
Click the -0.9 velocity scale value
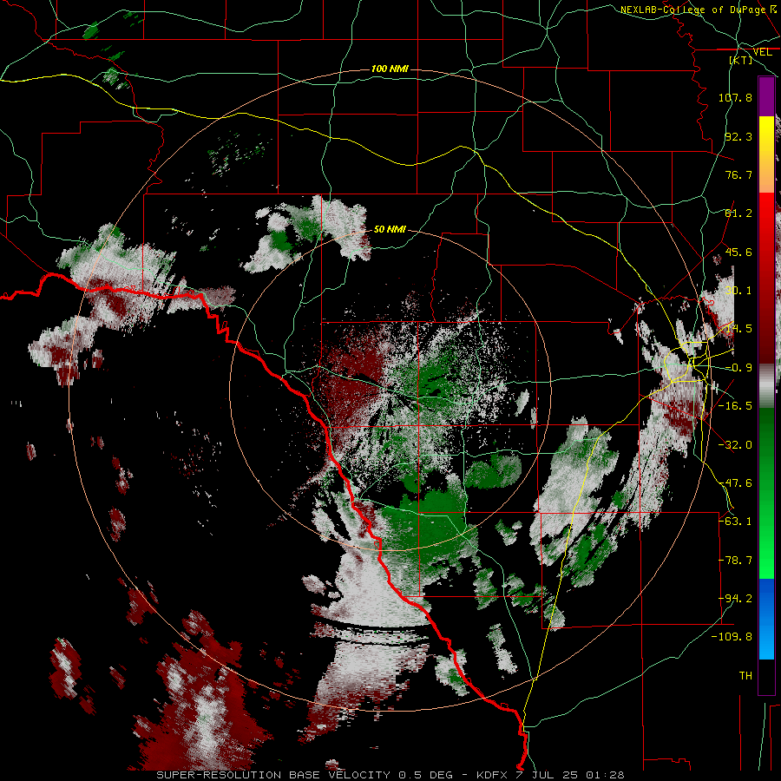[x=738, y=368]
